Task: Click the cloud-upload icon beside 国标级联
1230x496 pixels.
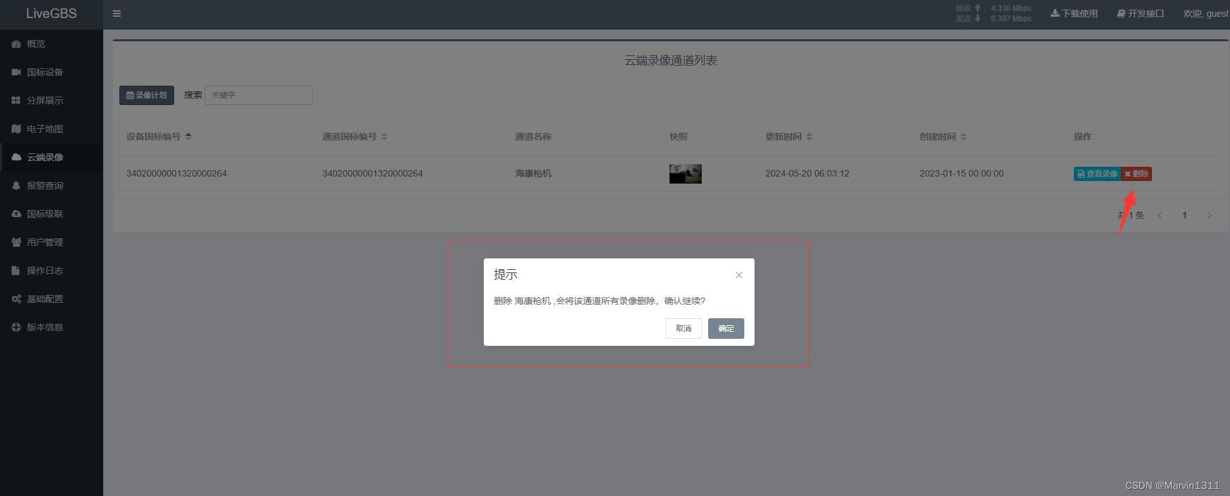Action: point(16,214)
